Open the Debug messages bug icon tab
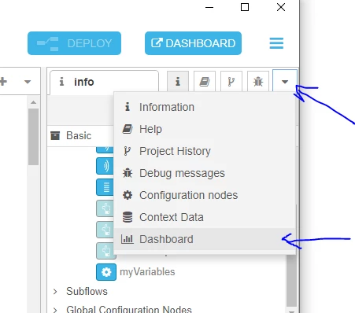 coord(258,82)
